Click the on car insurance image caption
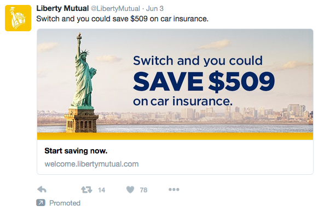Image resolution: width=318 pixels, height=211 pixels. [x=183, y=101]
